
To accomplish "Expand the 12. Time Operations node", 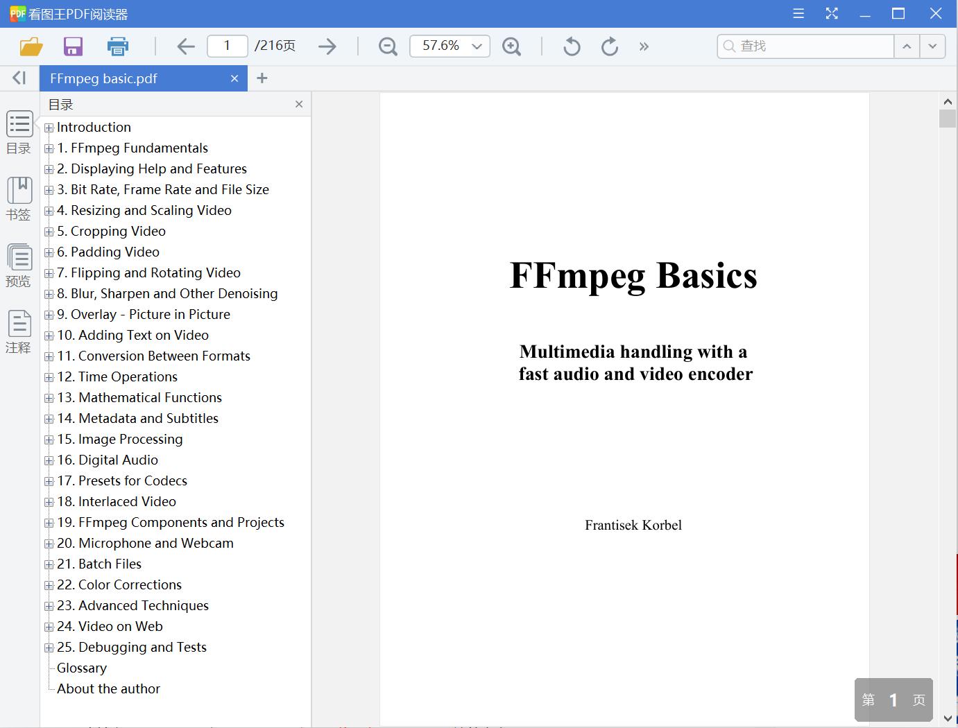I will (x=49, y=377).
